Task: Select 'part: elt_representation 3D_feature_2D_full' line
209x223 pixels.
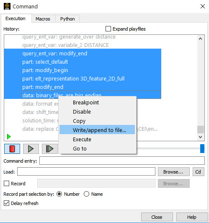Action: click(83, 79)
